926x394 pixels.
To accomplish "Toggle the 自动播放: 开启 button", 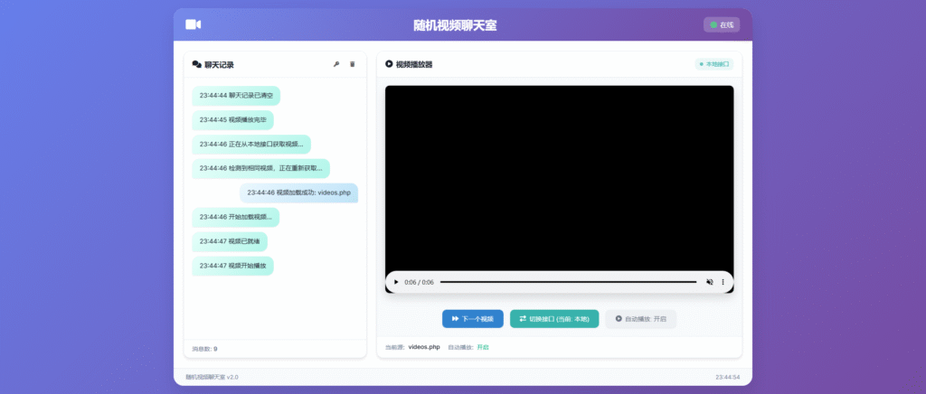I will pyautogui.click(x=641, y=319).
